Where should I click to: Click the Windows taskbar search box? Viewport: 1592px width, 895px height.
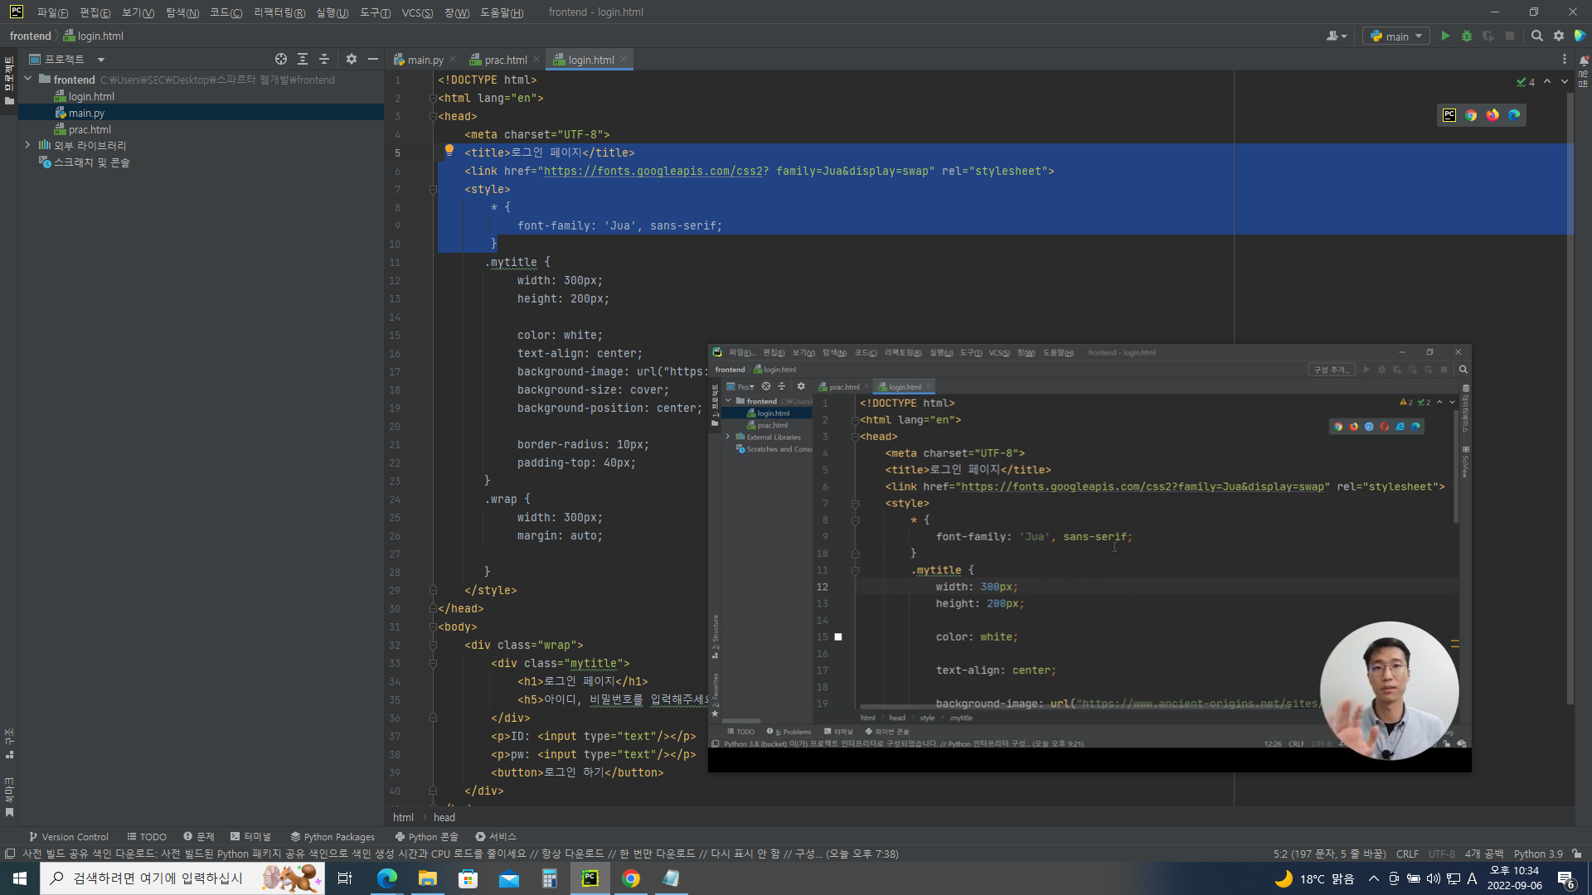point(182,878)
